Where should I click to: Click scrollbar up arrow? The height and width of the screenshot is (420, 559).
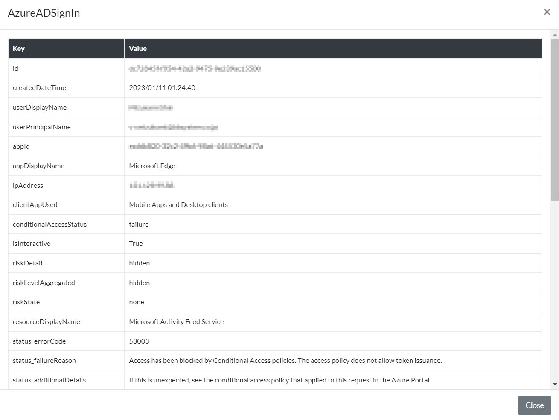coord(555,35)
